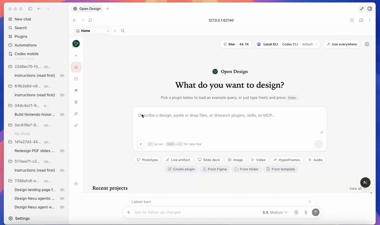This screenshot has height=225, width=380.
Task: Open Automations in the sidebar
Action: 25,45
